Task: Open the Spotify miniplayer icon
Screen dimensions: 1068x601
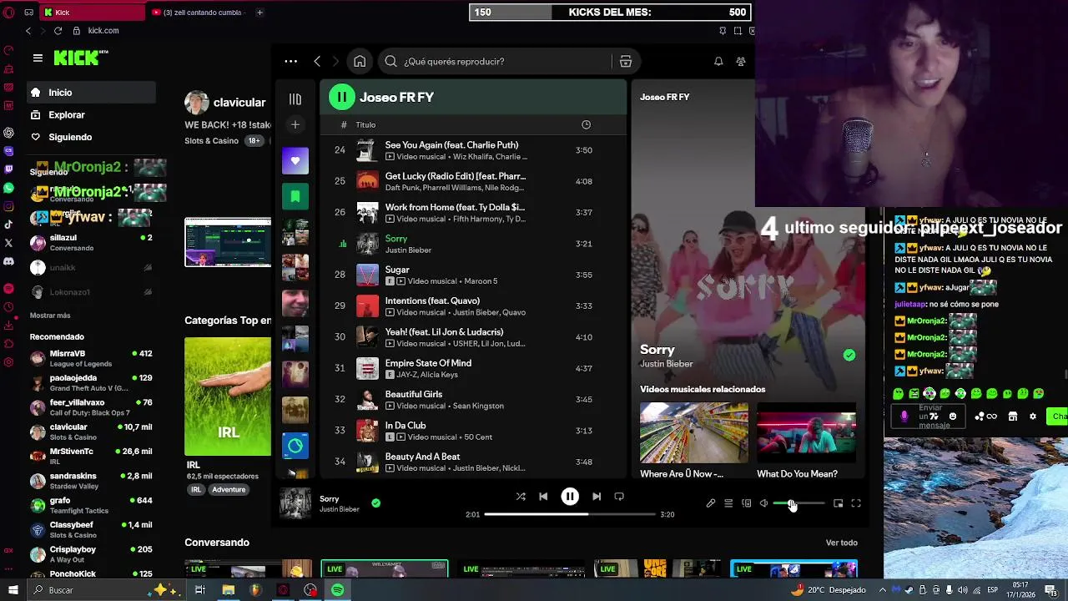Action: 838,503
